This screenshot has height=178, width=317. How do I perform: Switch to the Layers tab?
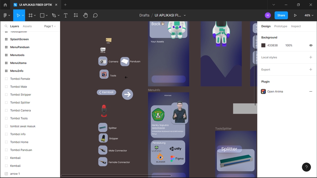pos(15,26)
